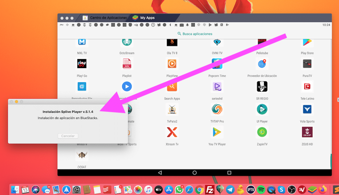Open the TVTAP Pro app
This screenshot has width=339, height=195.
(x=217, y=109)
